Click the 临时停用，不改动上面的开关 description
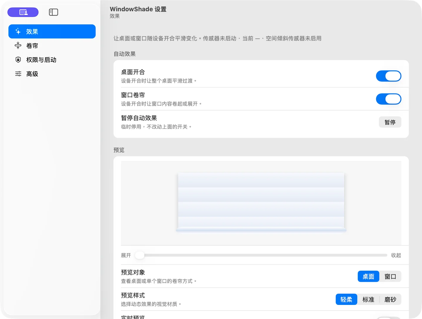Image resolution: width=422 pixels, height=319 pixels. 156,127
